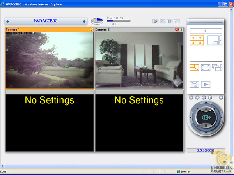The width and height of the screenshot is (234, 175).
Task: Open the settings wrench icon
Action: click(194, 84)
